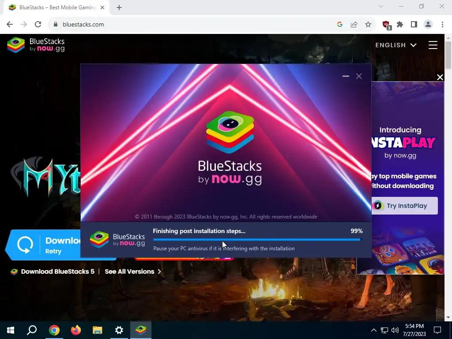The width and height of the screenshot is (452, 339).
Task: Close the BlueStacks browser tab
Action: 102,8
